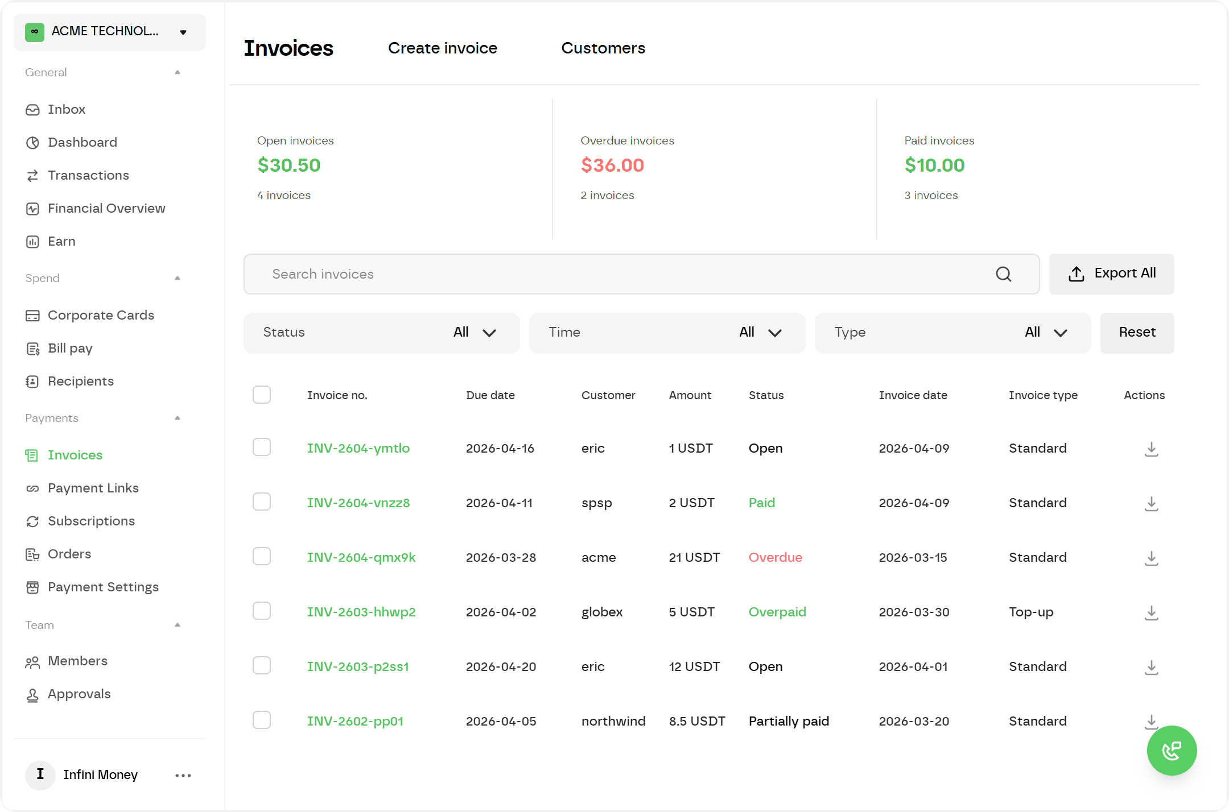Download invoice INV-2604-vnzz8
This screenshot has width=1229, height=812.
pos(1152,503)
